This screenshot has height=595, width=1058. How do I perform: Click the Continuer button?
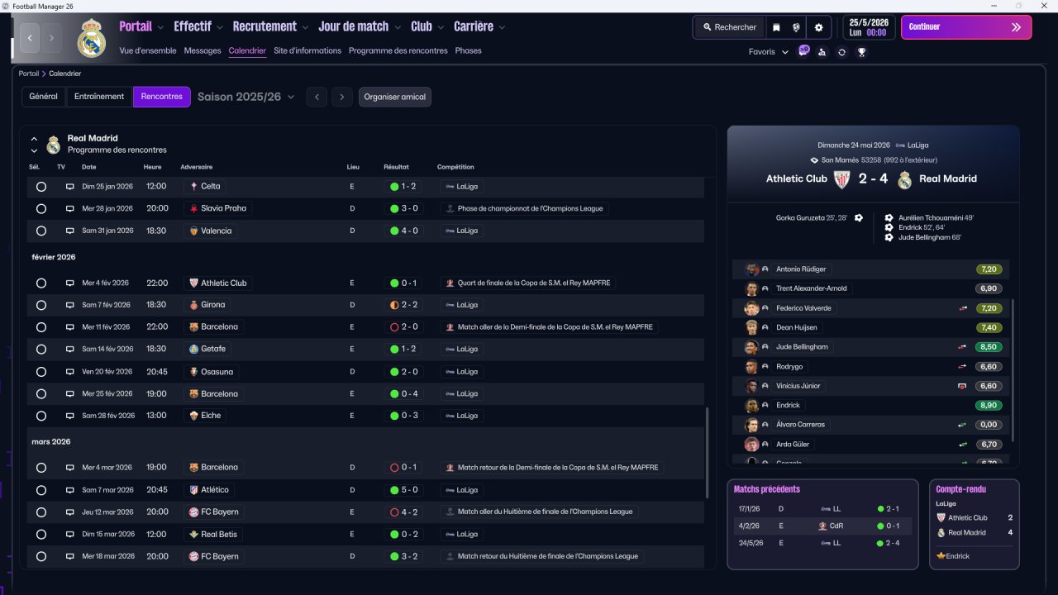click(x=966, y=27)
